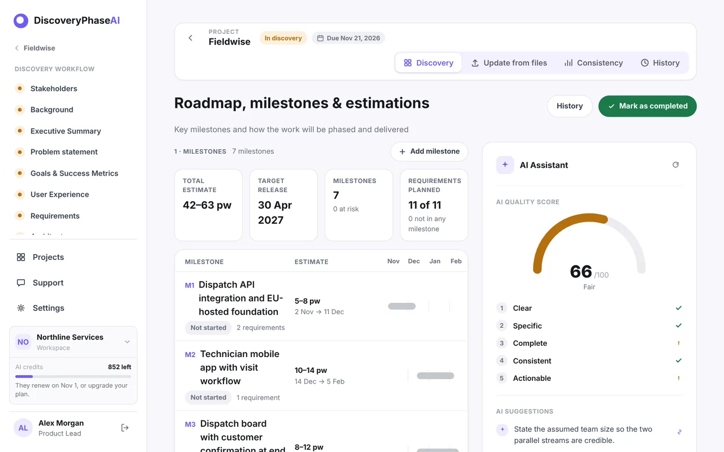Click the Background status dot icon
This screenshot has width=724, height=452.
pos(20,110)
